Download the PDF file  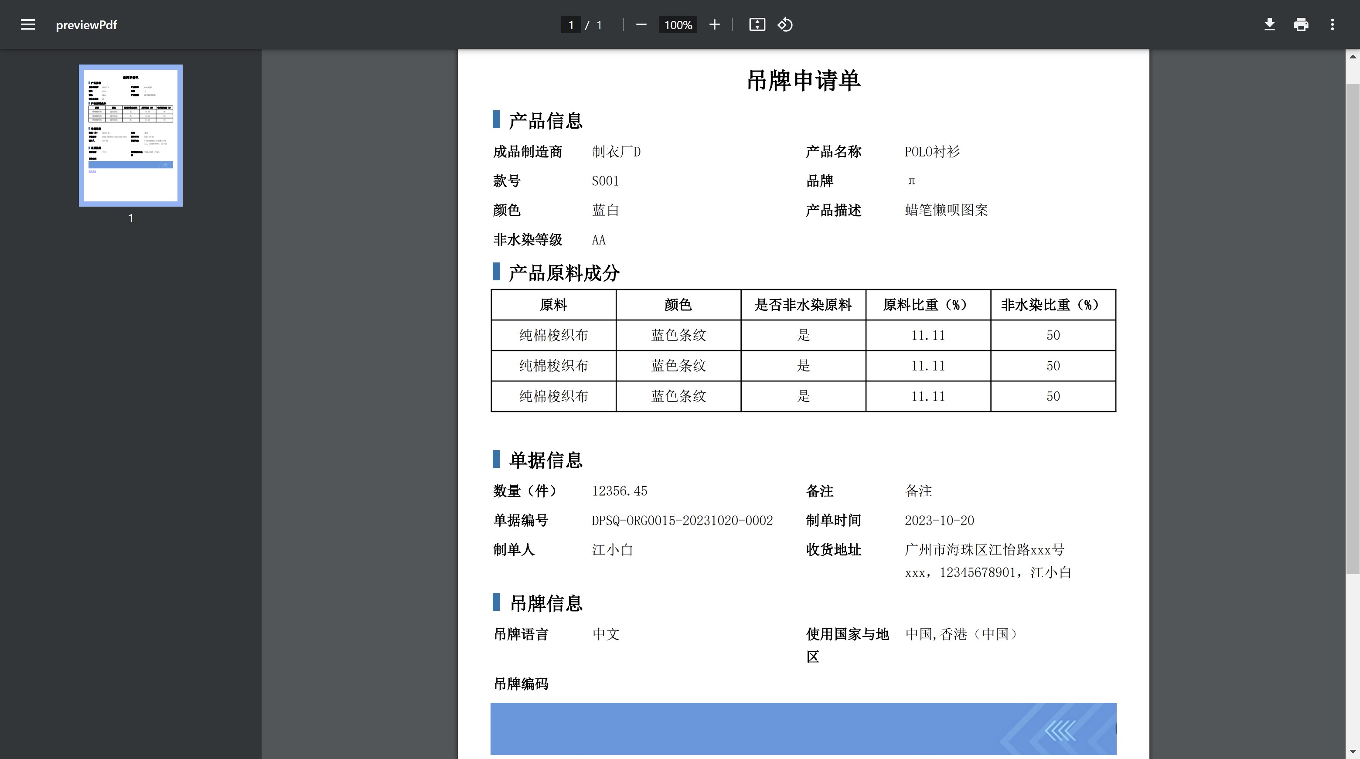(x=1269, y=25)
